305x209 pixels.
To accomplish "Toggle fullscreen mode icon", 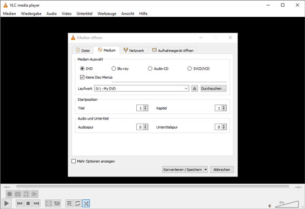I will pyautogui.click(x=49, y=203).
